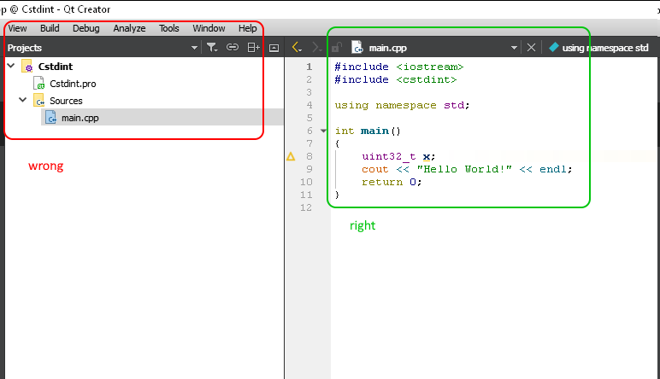
Task: Collapse the Sources folder node
Action: pyautogui.click(x=23, y=101)
